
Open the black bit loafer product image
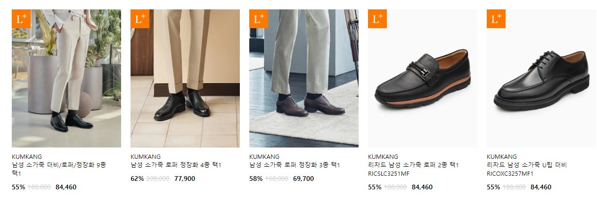click(x=423, y=78)
